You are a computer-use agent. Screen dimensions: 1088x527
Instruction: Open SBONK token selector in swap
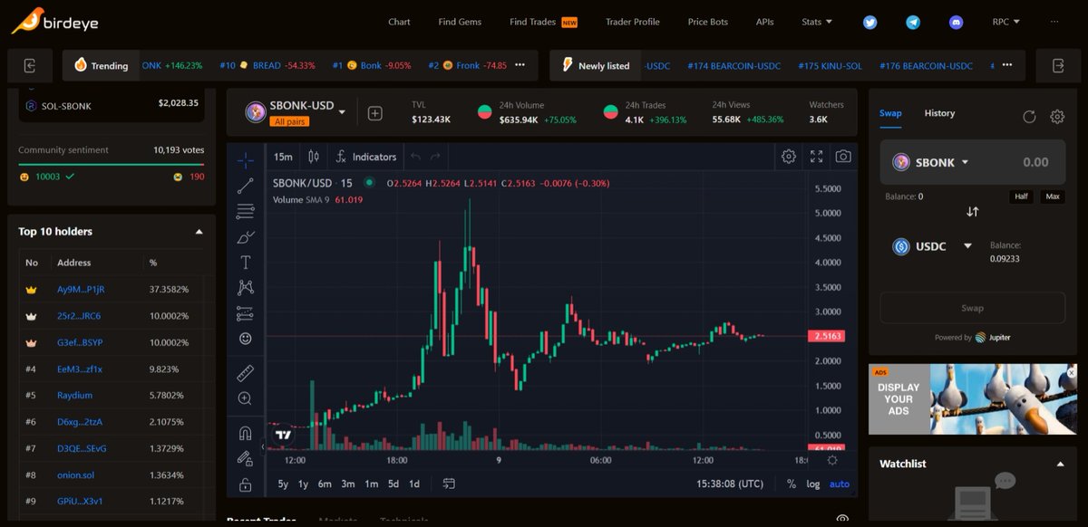click(931, 162)
